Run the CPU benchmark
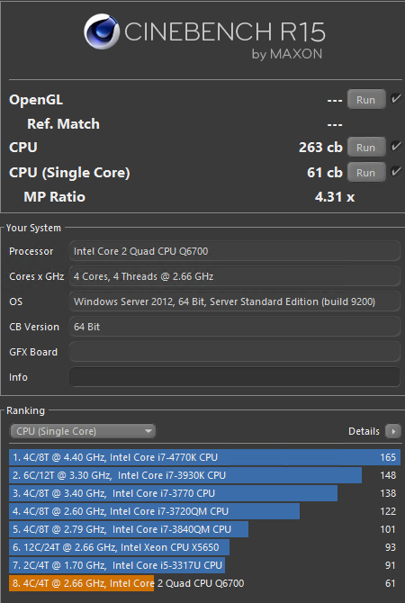Image resolution: width=405 pixels, height=603 pixels. (366, 148)
